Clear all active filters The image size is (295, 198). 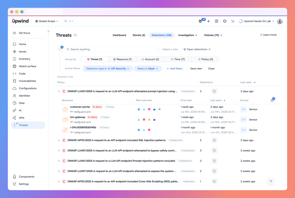(211, 69)
